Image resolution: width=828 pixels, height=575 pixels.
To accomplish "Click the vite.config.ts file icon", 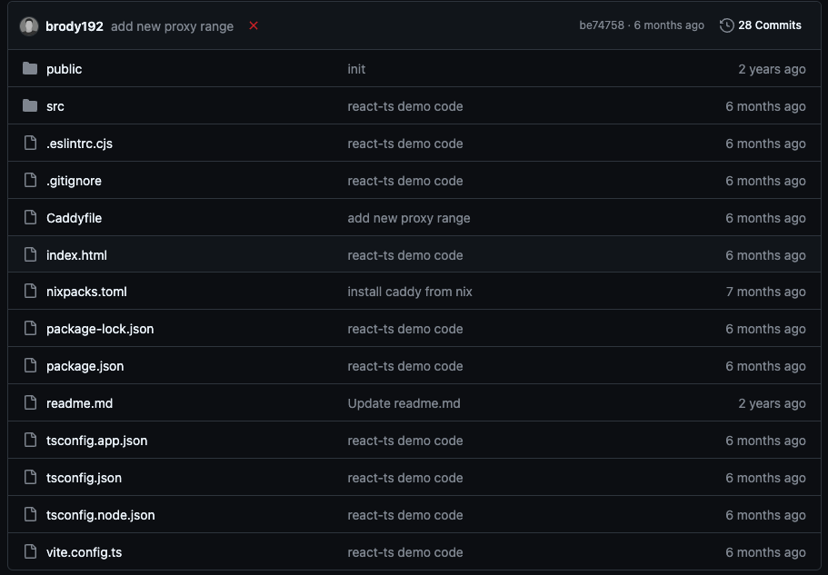I will click(x=31, y=551).
